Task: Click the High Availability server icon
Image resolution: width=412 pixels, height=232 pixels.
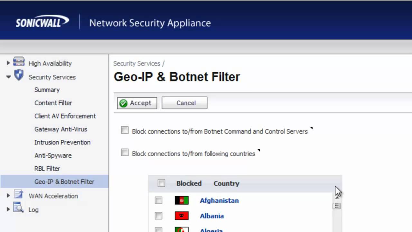Action: click(19, 62)
